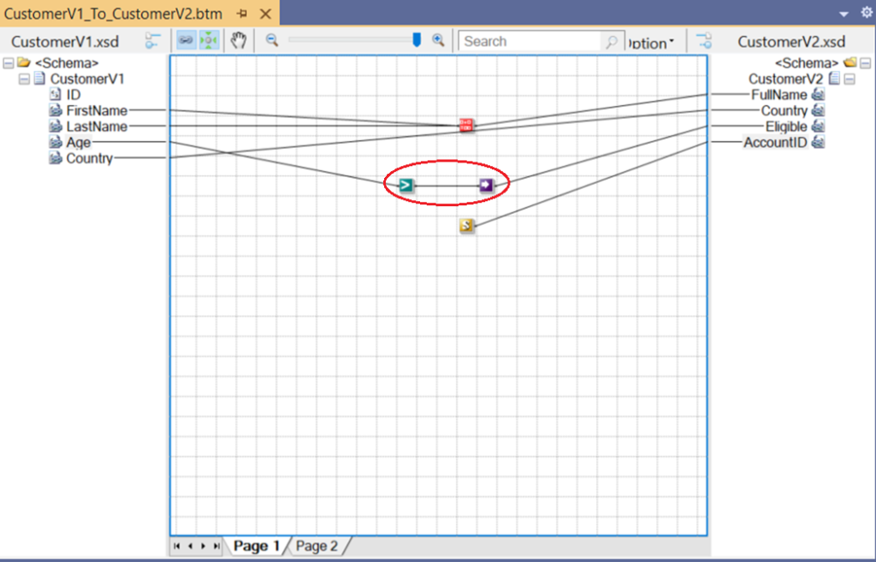Switch to the Page 2 tab
Screen dimensions: 876x562
(x=317, y=545)
